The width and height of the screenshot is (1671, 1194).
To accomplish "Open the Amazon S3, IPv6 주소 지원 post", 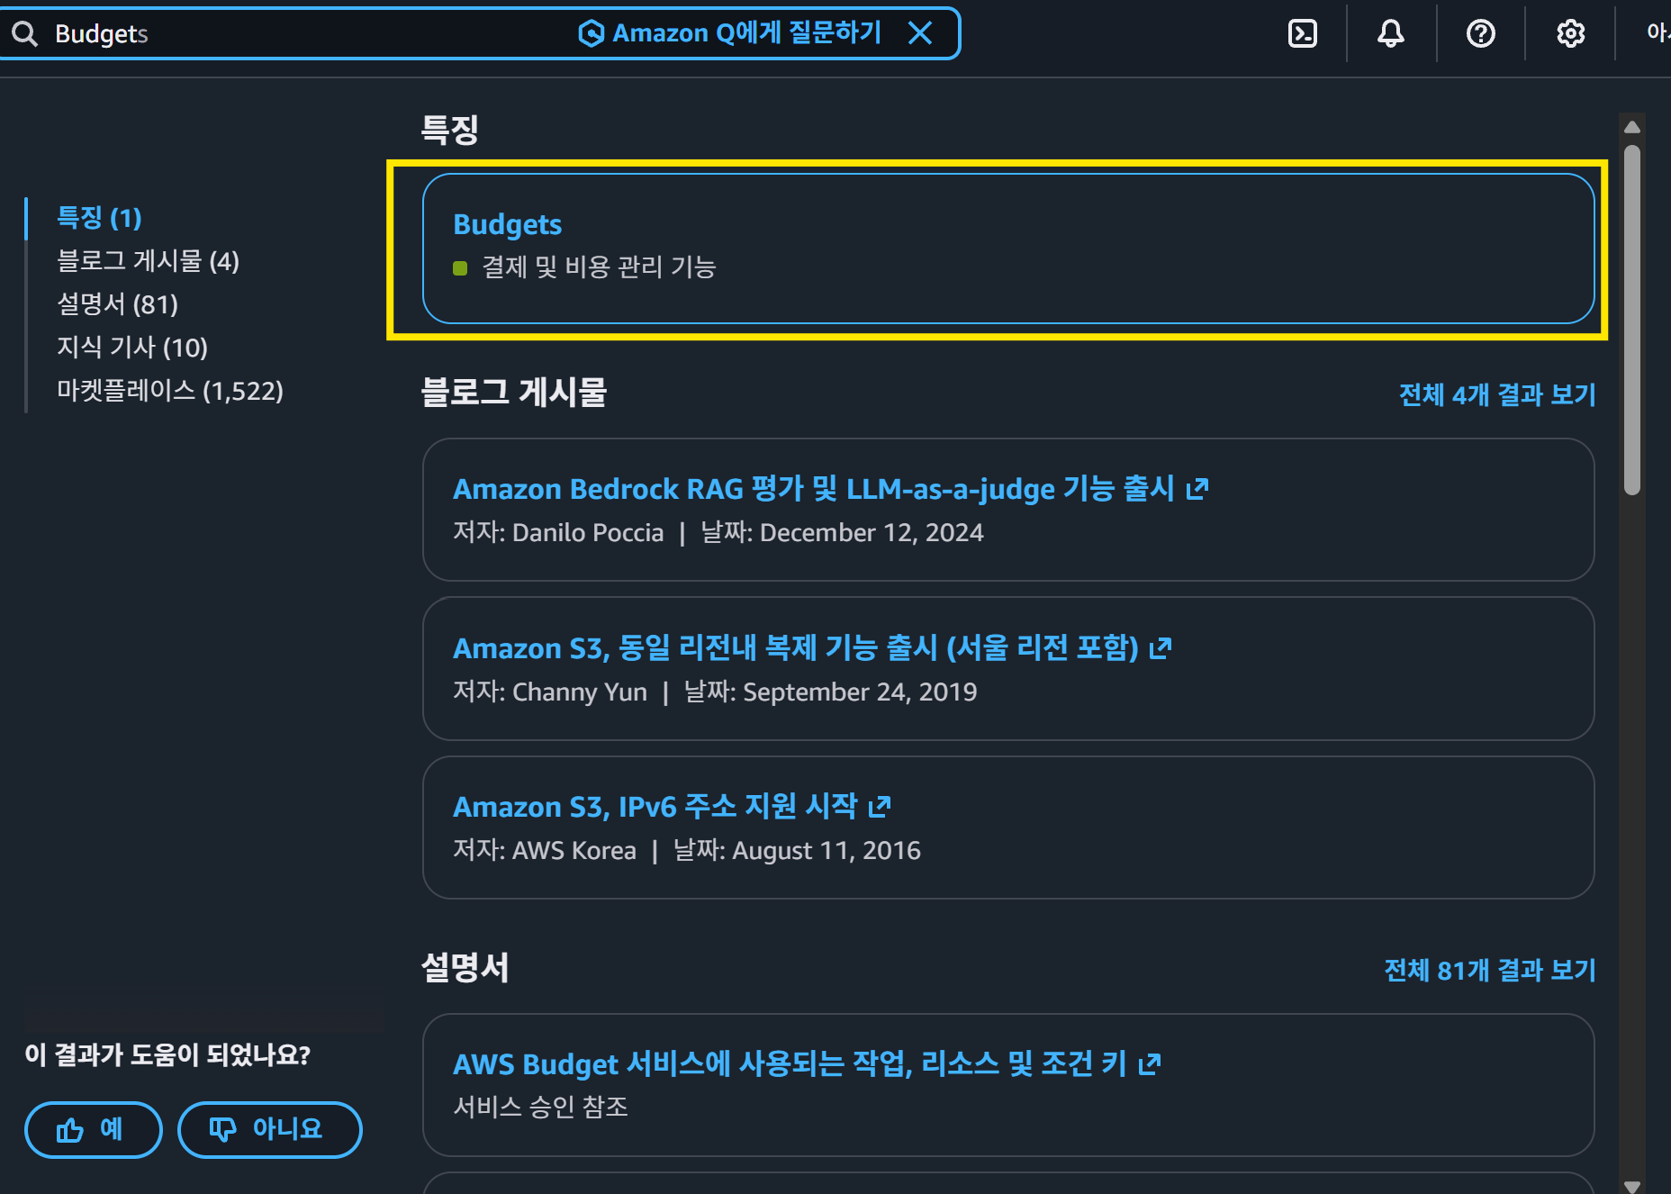I will [x=655, y=807].
